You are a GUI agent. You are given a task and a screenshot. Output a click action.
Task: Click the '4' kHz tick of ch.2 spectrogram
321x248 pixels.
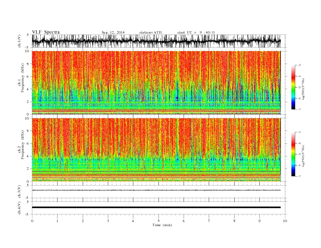click(x=28, y=156)
